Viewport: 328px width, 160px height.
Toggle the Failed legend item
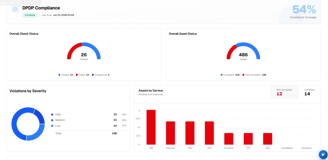[x=82, y=75]
